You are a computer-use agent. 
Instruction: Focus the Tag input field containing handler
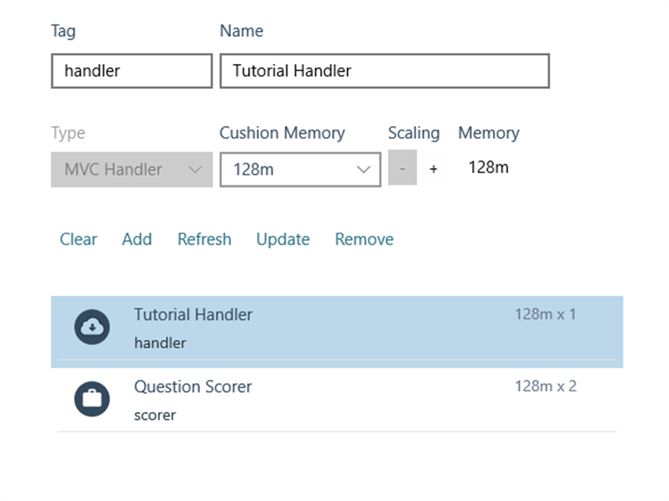click(132, 71)
